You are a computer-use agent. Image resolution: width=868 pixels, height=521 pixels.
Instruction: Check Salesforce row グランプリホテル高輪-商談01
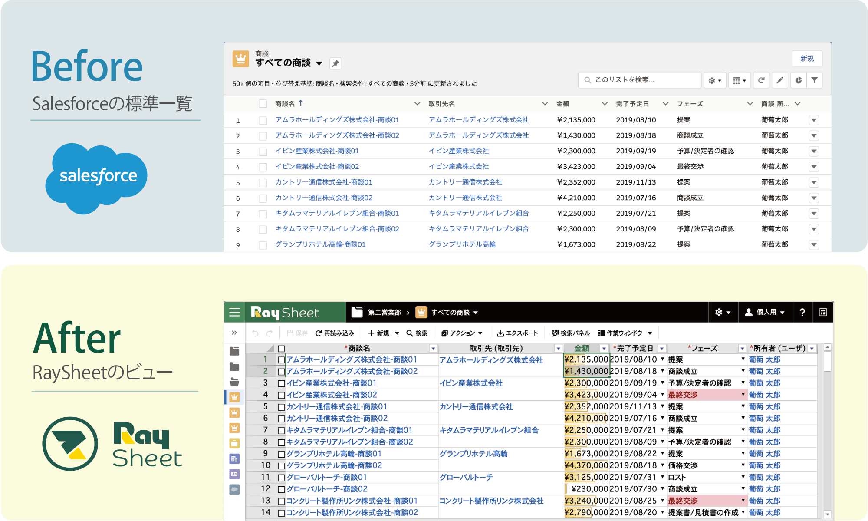coord(263,245)
